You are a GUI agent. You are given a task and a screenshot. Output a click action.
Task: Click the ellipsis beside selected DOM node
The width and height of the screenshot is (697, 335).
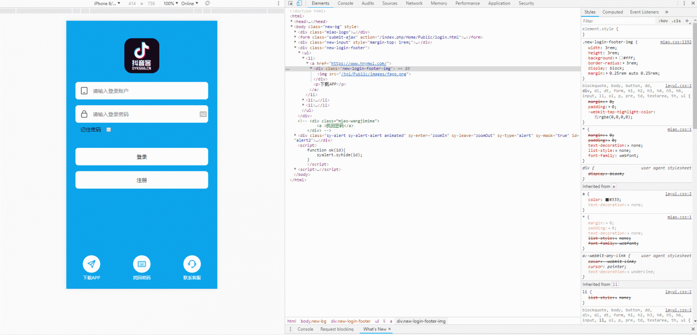(287, 69)
